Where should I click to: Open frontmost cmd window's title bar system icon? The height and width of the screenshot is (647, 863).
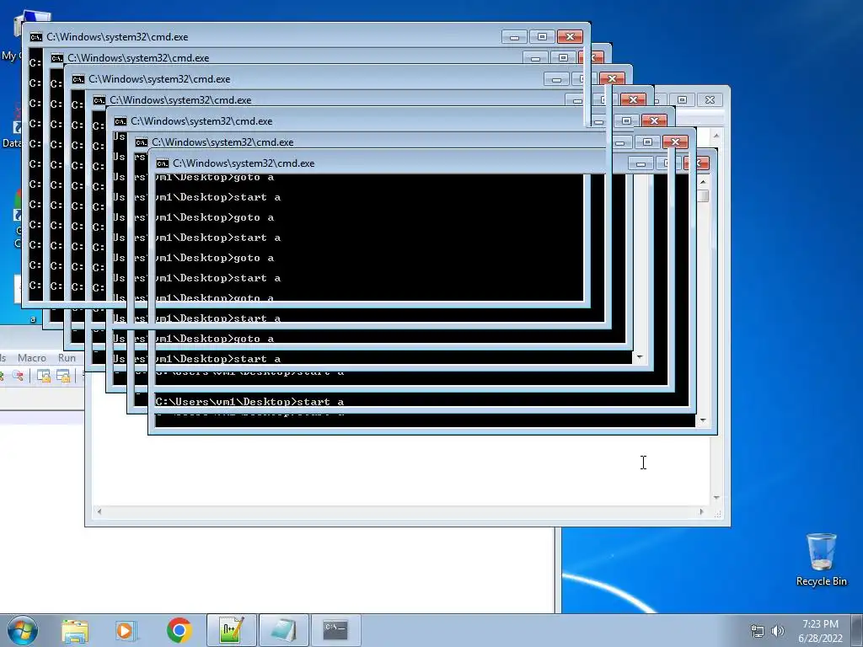click(x=35, y=37)
